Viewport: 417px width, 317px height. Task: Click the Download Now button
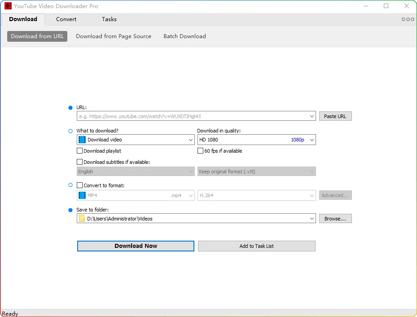[x=136, y=246]
